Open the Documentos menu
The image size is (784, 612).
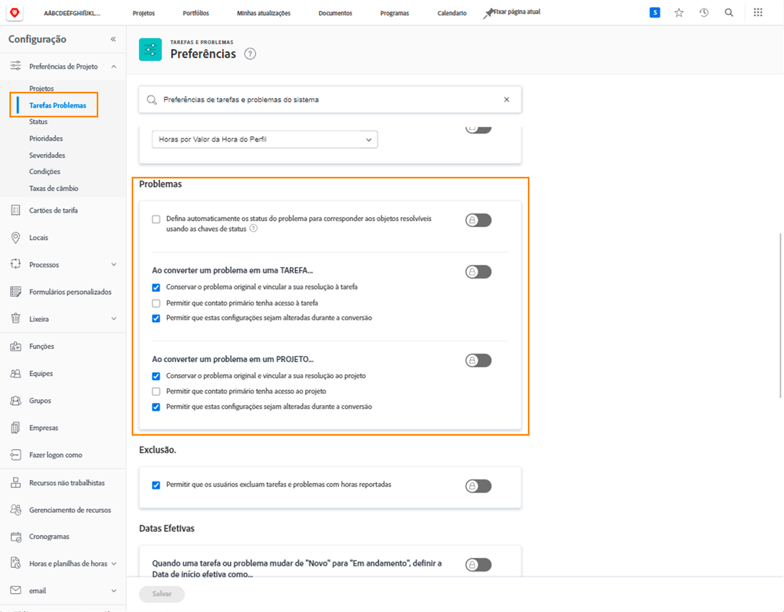(335, 12)
